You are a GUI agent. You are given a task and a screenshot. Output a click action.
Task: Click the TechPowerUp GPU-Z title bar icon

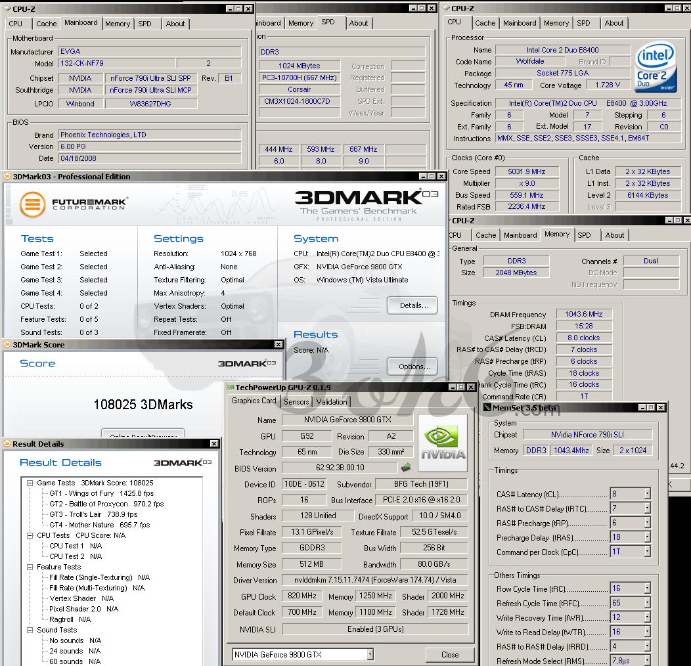[230, 387]
